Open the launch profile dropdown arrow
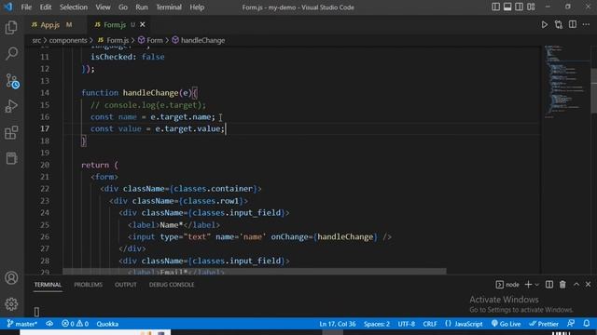The width and height of the screenshot is (597, 335). (537, 285)
